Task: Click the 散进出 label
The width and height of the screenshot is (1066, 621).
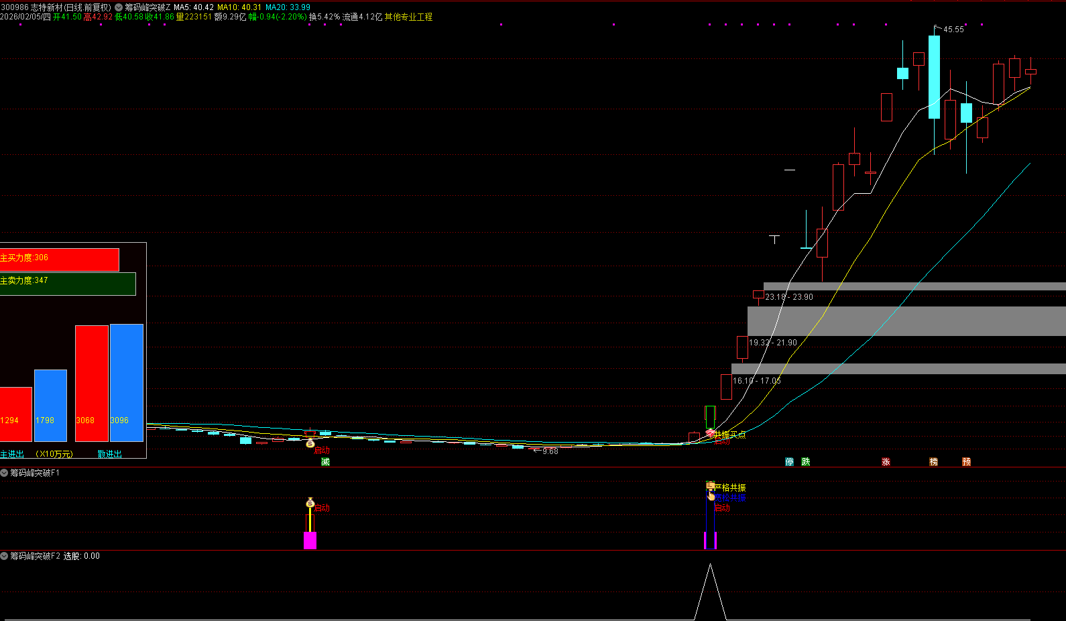Action: point(110,454)
